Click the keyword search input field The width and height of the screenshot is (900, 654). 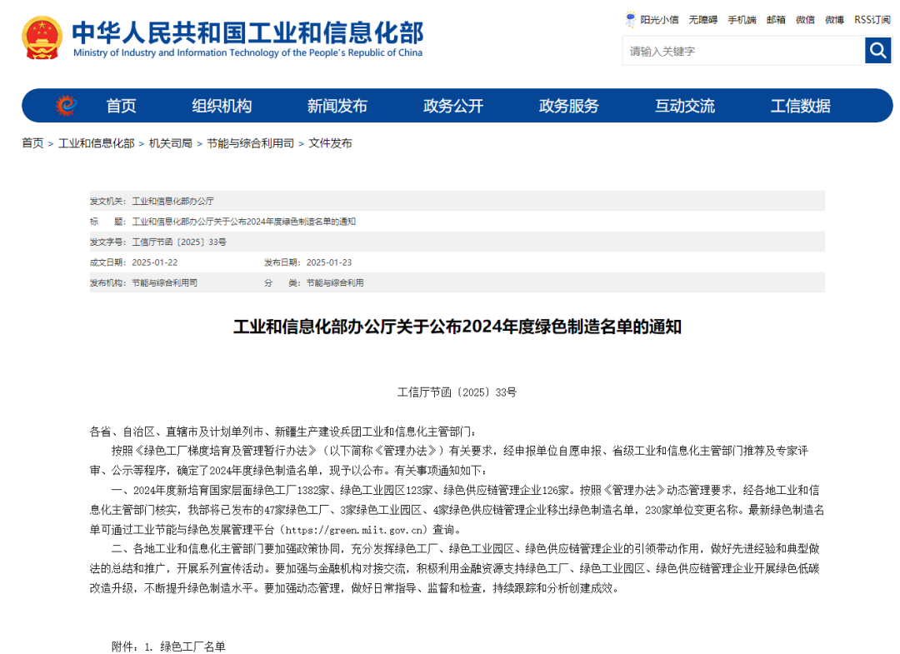pyautogui.click(x=742, y=50)
